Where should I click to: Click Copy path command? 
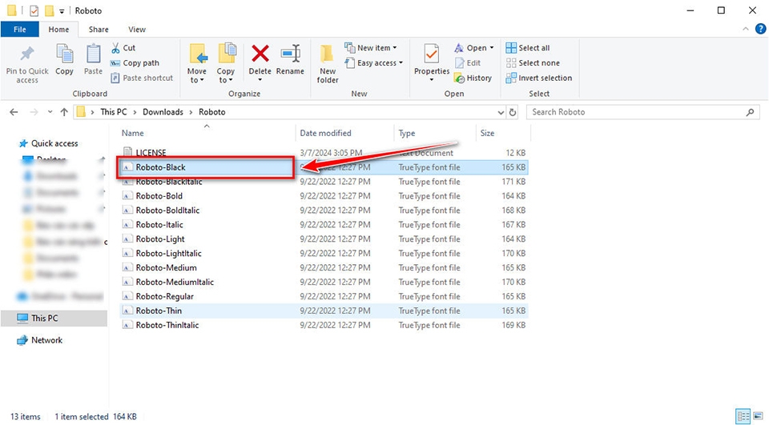135,62
